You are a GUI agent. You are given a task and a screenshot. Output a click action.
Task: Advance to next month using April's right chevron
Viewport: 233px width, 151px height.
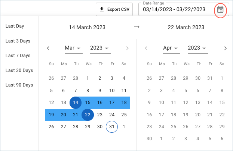click(x=226, y=48)
